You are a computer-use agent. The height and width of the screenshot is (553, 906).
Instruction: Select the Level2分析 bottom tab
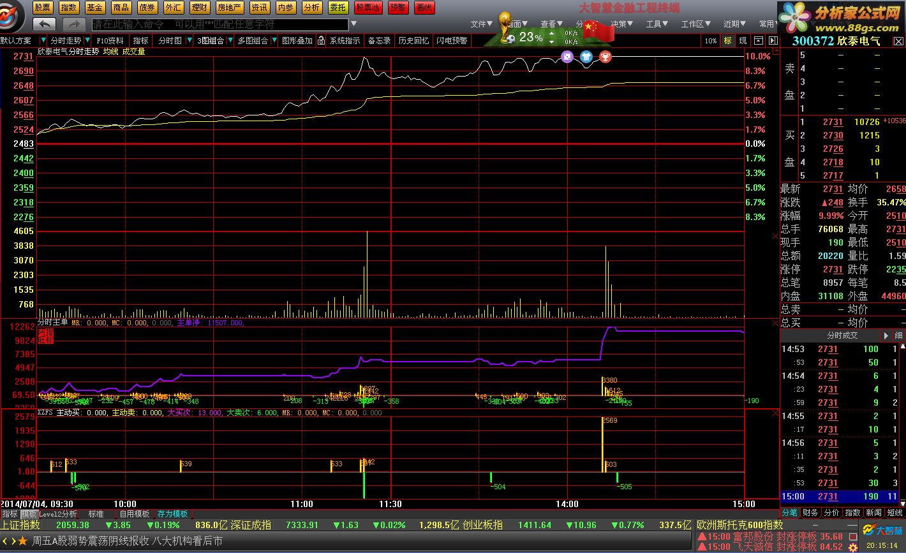(58, 513)
